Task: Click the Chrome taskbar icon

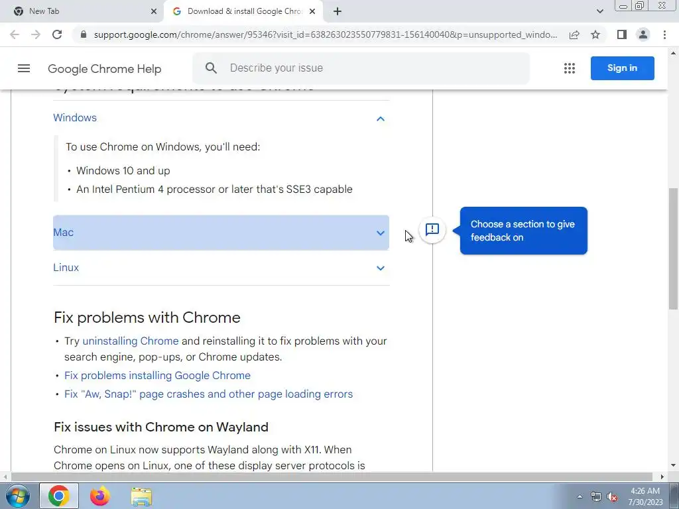Action: click(59, 496)
